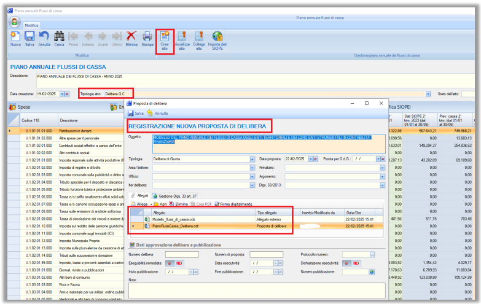Click the Stampa printer icon
481x304 pixels.
147,37
